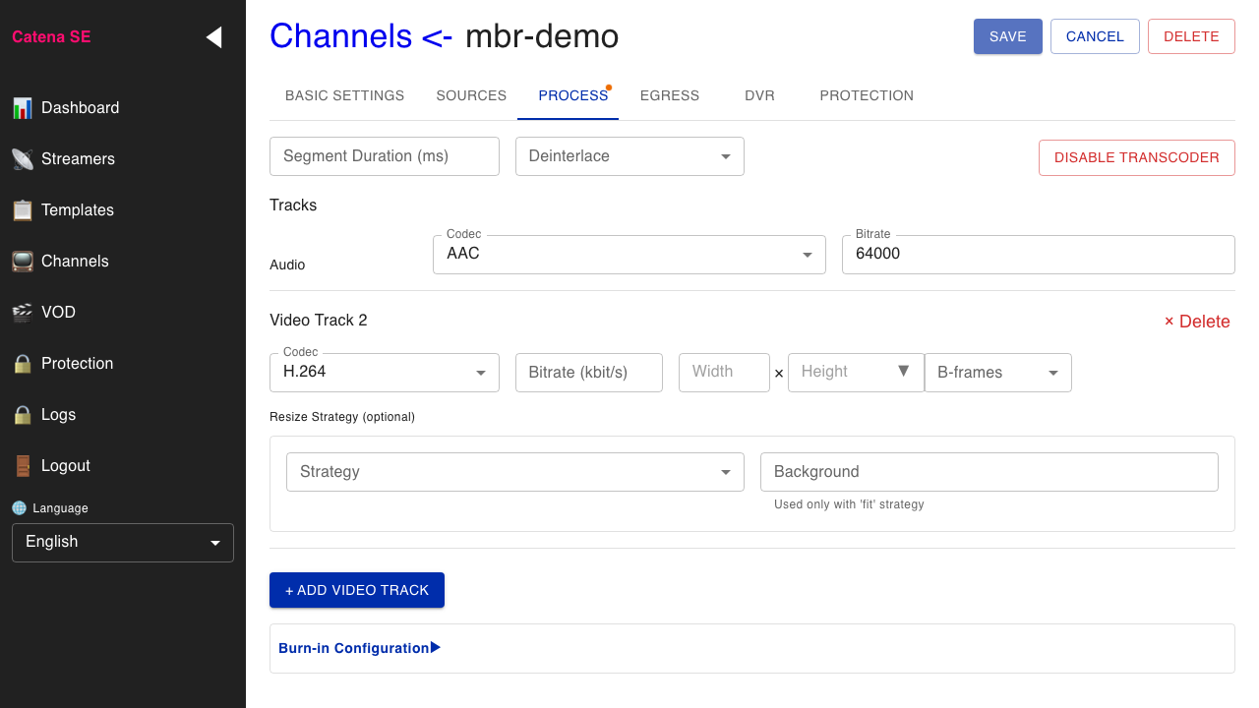Click the Bitrate field showing 64000
Viewport: 1259px width, 708px height.
[1038, 254]
